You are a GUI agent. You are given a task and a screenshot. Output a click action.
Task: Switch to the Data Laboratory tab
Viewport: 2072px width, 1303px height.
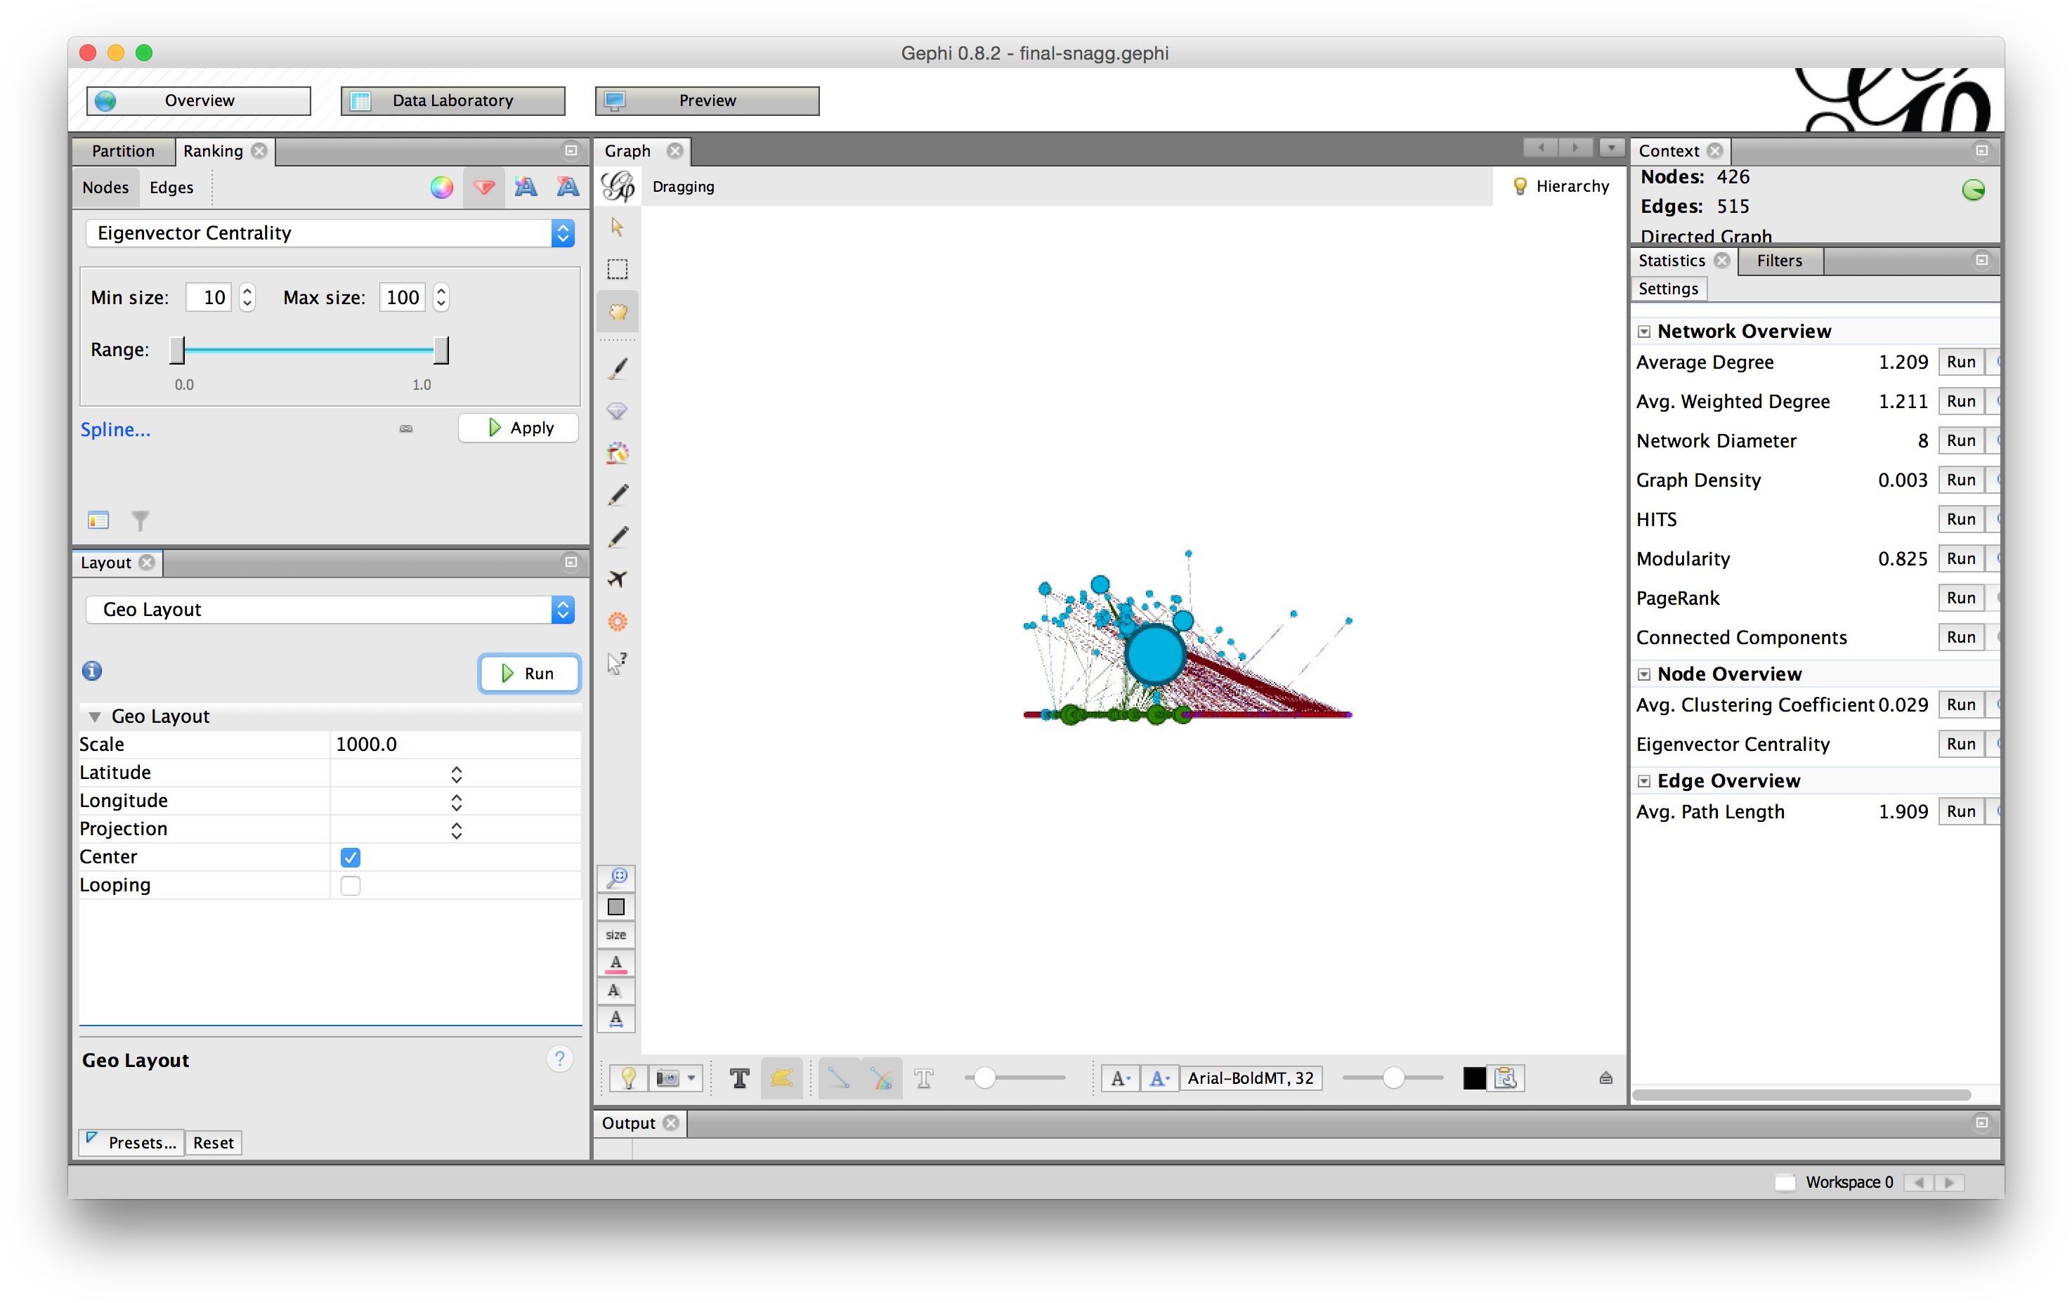pos(452,100)
